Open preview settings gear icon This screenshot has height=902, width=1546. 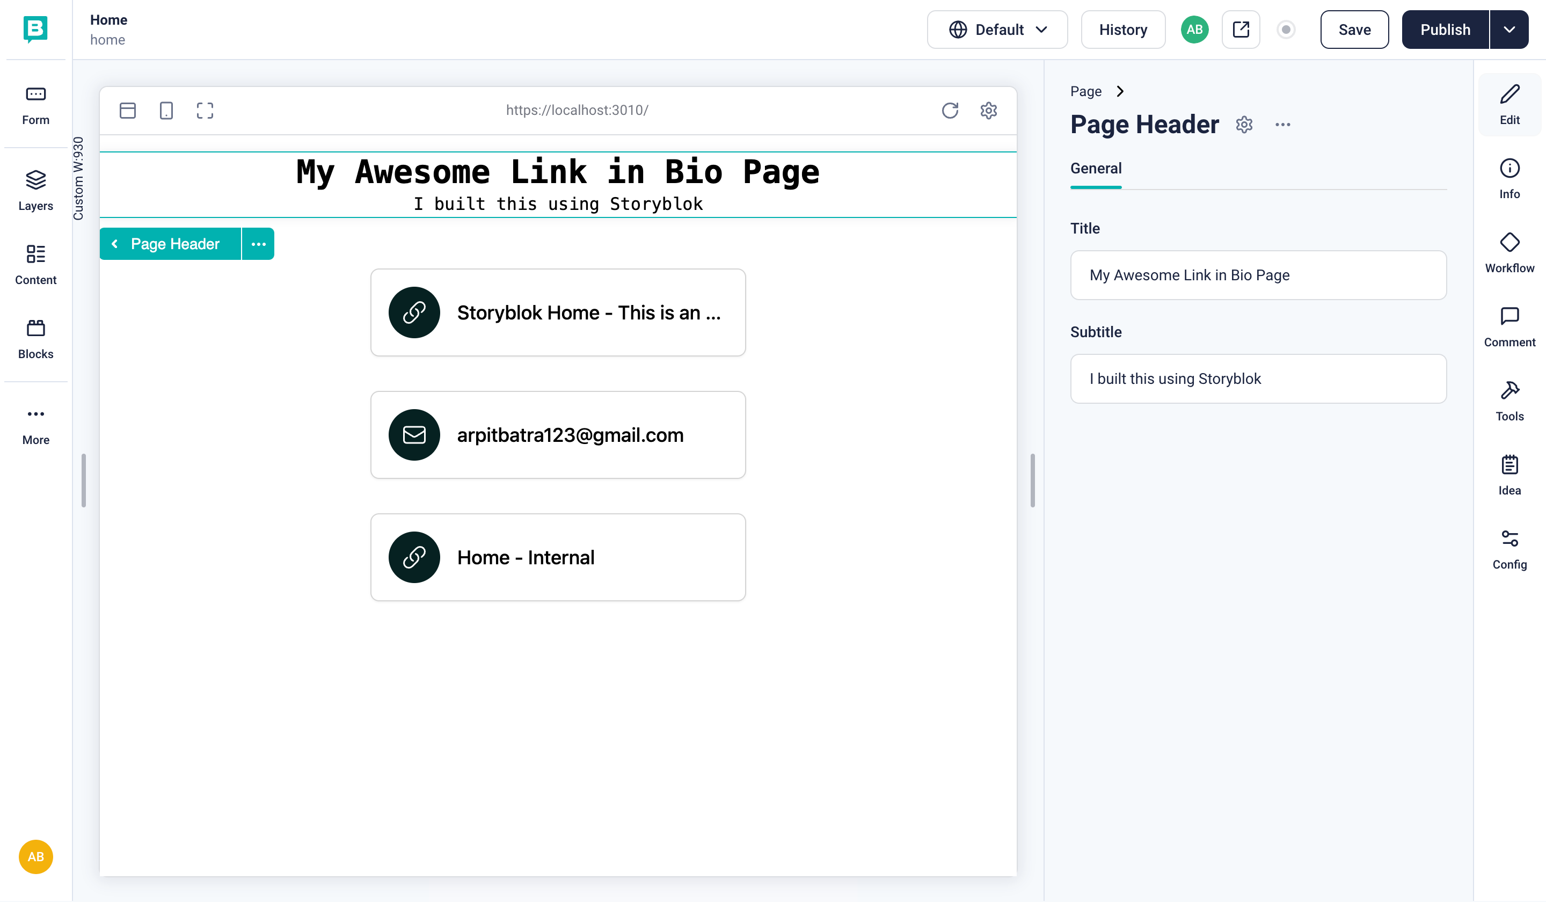988,111
